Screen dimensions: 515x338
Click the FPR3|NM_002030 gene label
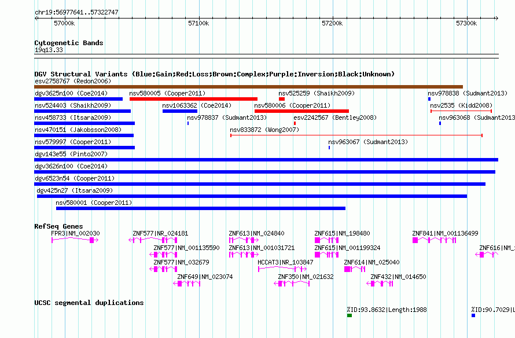[x=75, y=234]
